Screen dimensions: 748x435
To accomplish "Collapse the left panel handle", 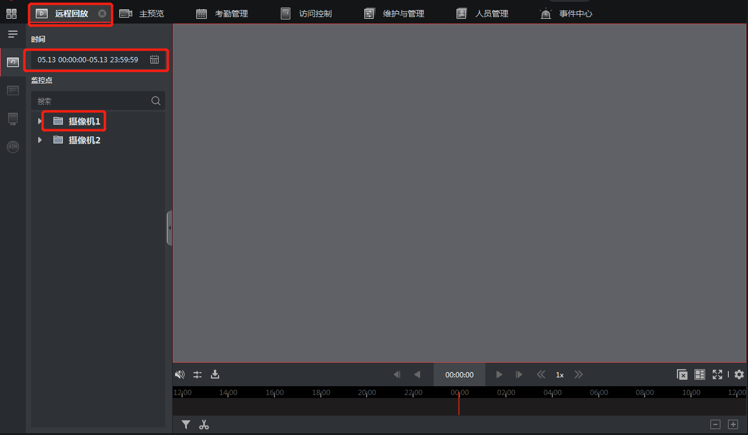I will pyautogui.click(x=169, y=227).
